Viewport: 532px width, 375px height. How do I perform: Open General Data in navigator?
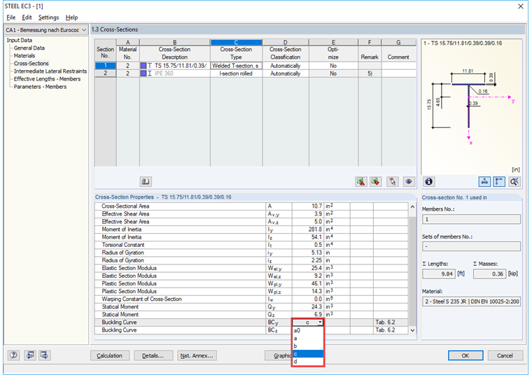[29, 48]
